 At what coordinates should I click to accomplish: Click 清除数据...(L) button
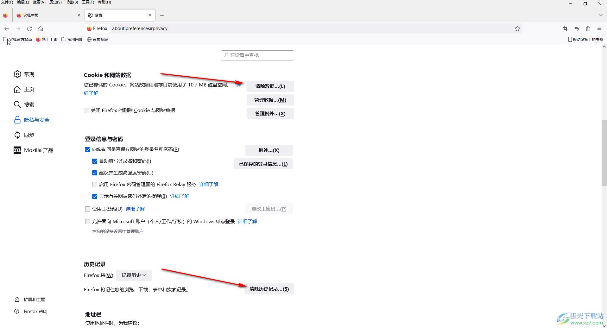click(x=270, y=86)
